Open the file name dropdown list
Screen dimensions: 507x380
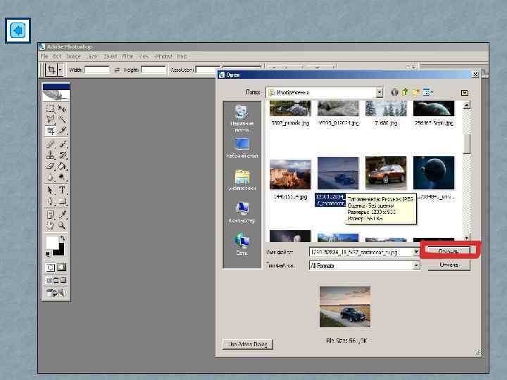[416, 251]
